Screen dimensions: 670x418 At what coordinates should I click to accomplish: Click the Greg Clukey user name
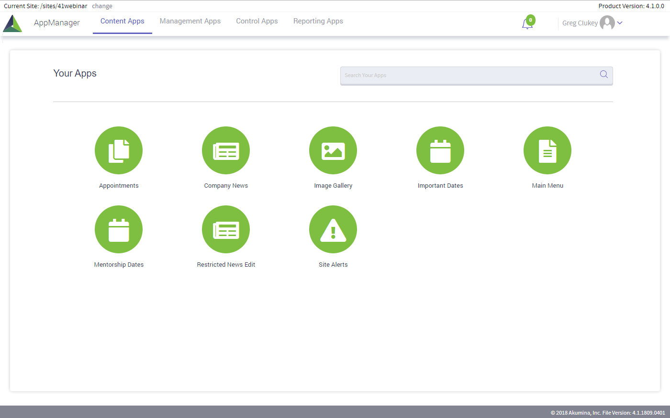pos(580,23)
